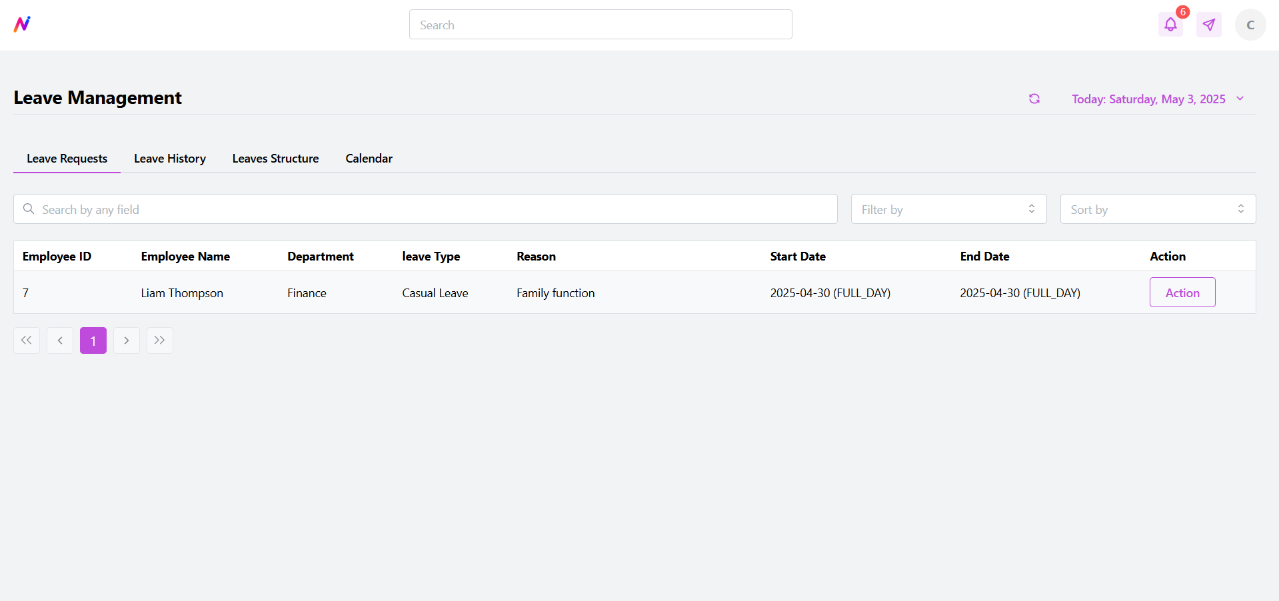This screenshot has height=601, width=1279.
Task: Click the Start Date column header
Action: pos(798,257)
